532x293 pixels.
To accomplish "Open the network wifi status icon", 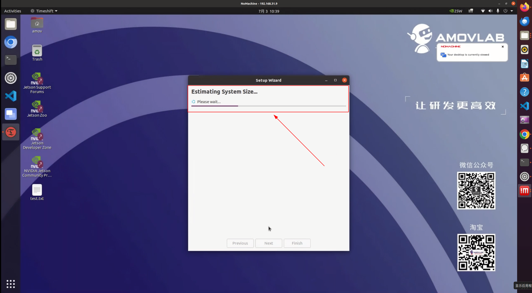I will coord(483,11).
